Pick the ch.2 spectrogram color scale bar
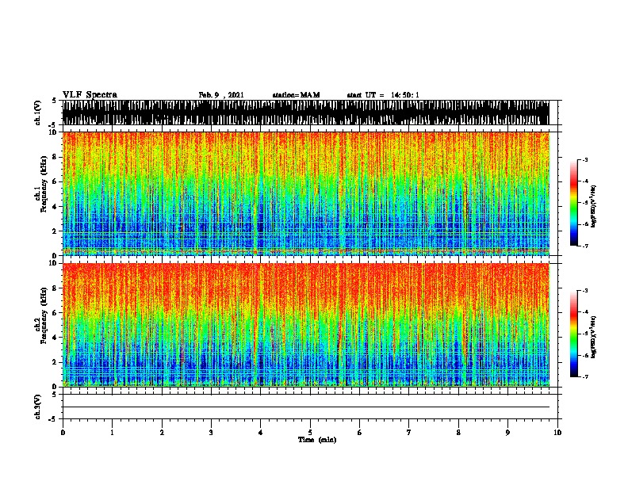 pyautogui.click(x=574, y=334)
